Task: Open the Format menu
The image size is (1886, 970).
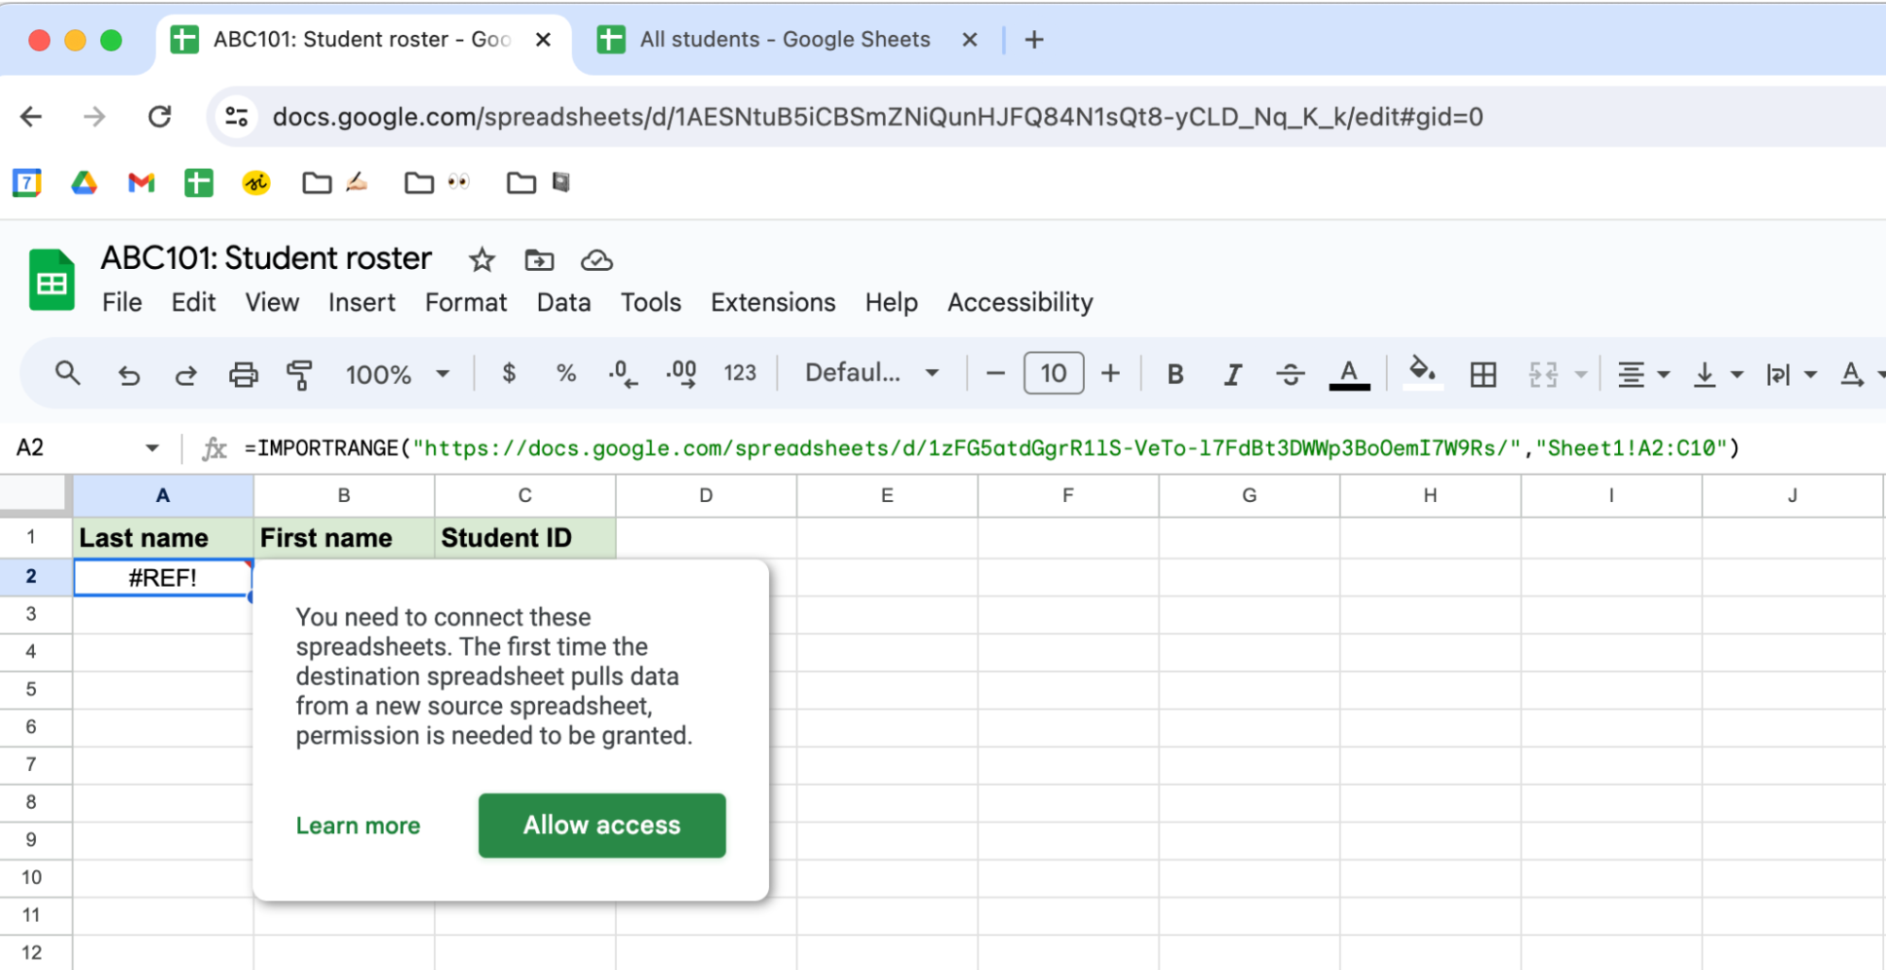Action: coord(466,303)
